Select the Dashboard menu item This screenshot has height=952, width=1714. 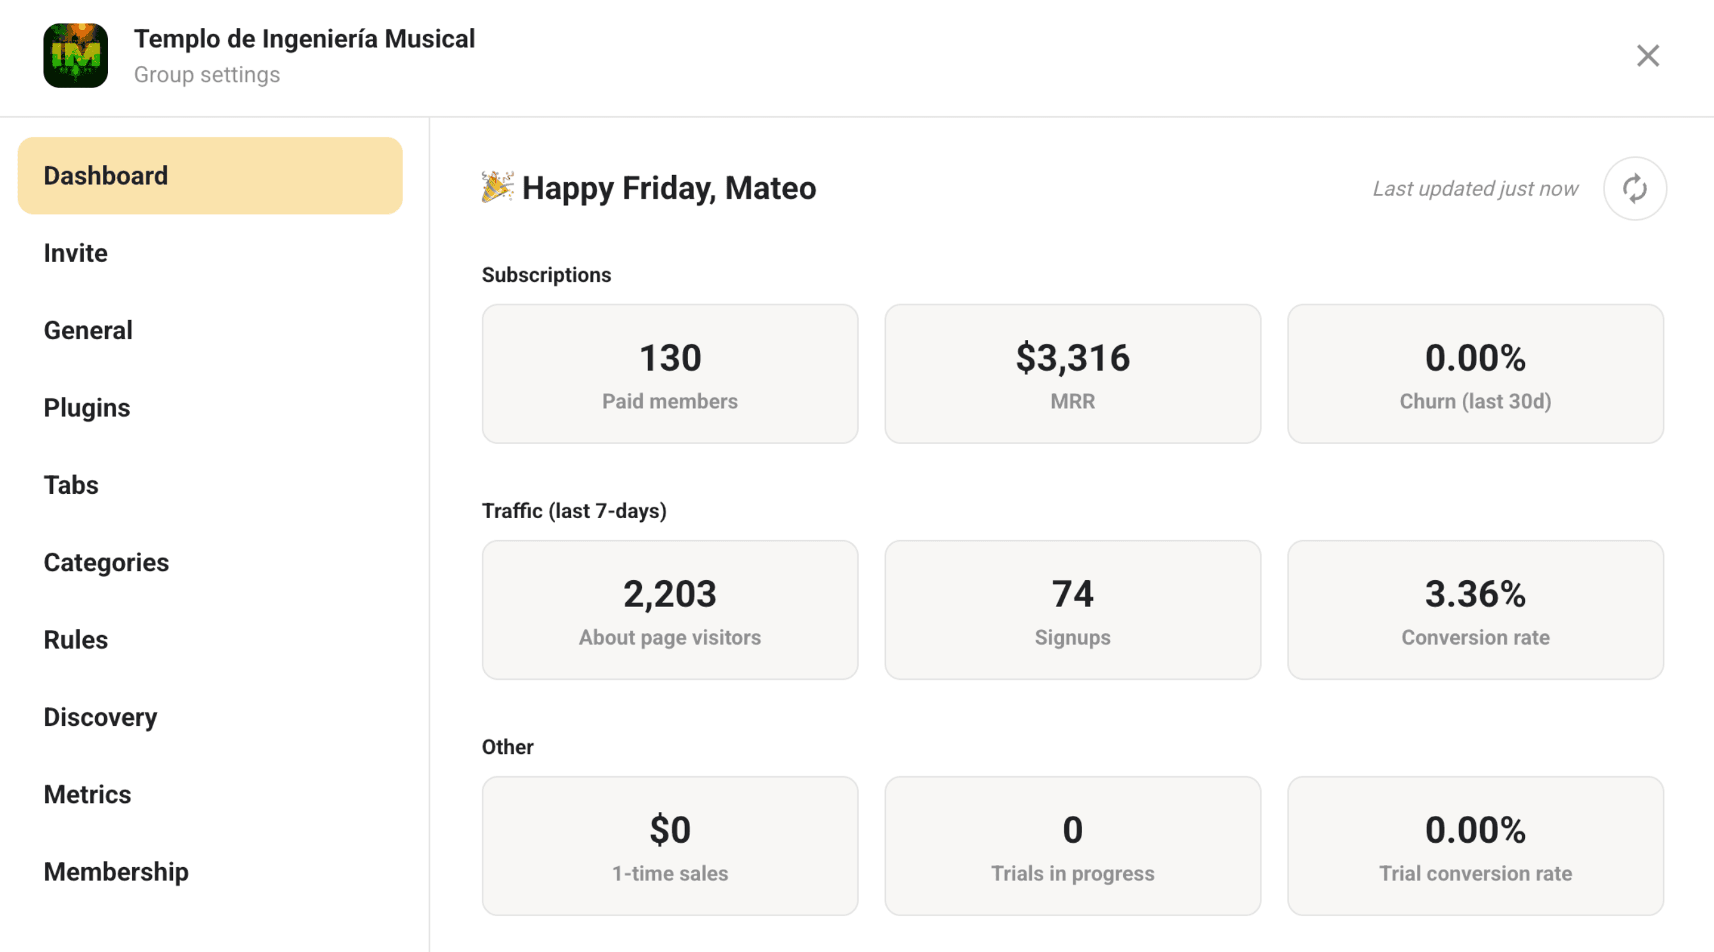(210, 176)
